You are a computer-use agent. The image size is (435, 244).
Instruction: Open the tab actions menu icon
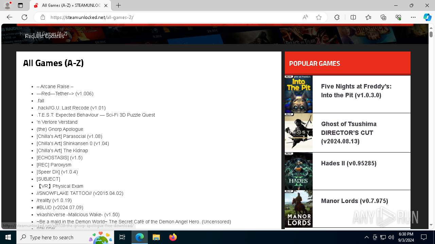(x=20, y=5)
